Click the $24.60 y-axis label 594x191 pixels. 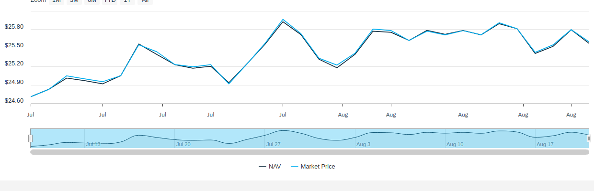coord(14,101)
